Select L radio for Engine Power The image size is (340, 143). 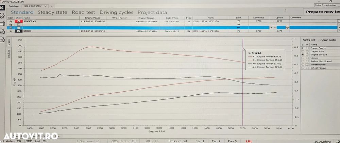click(303, 48)
